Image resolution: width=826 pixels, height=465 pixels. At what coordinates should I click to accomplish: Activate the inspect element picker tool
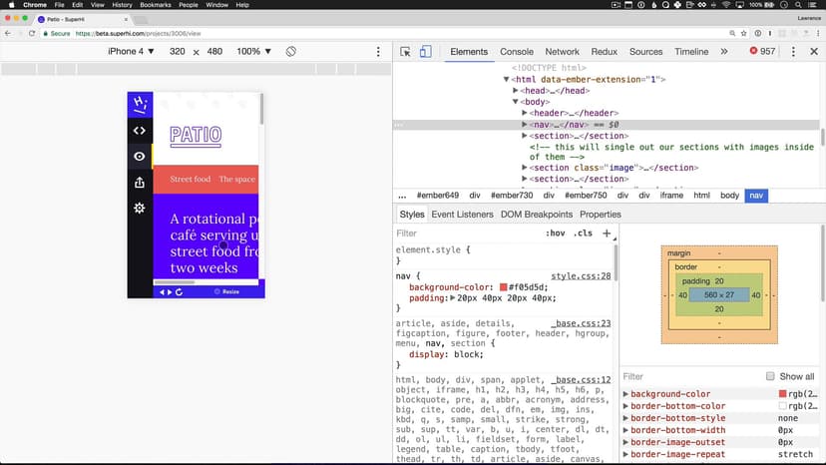coord(405,52)
